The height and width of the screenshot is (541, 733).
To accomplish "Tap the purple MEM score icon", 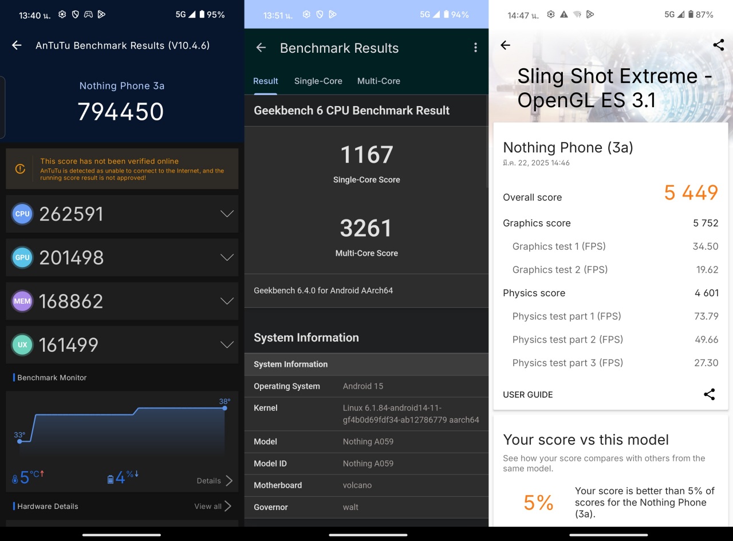I will pyautogui.click(x=22, y=301).
